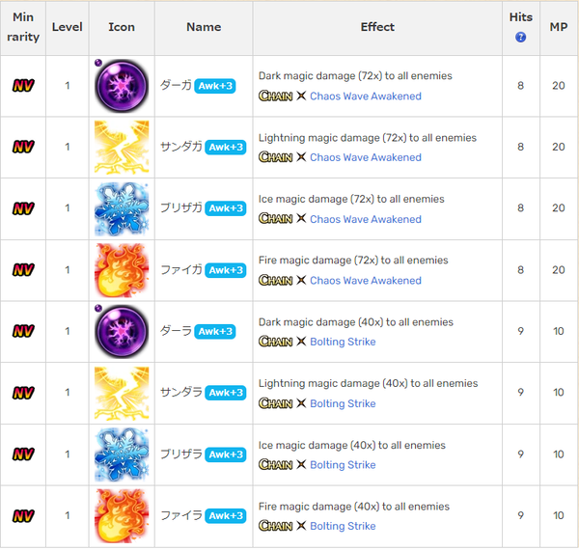Click the Awk+3 badge next to ダーラ

coord(215,332)
